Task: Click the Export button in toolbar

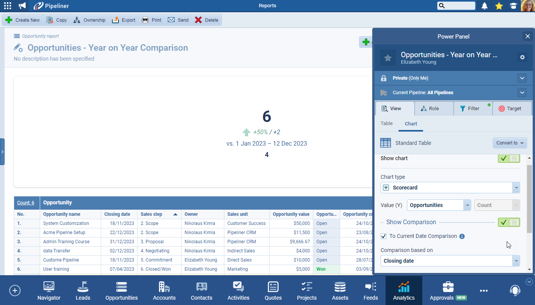Action: point(124,20)
